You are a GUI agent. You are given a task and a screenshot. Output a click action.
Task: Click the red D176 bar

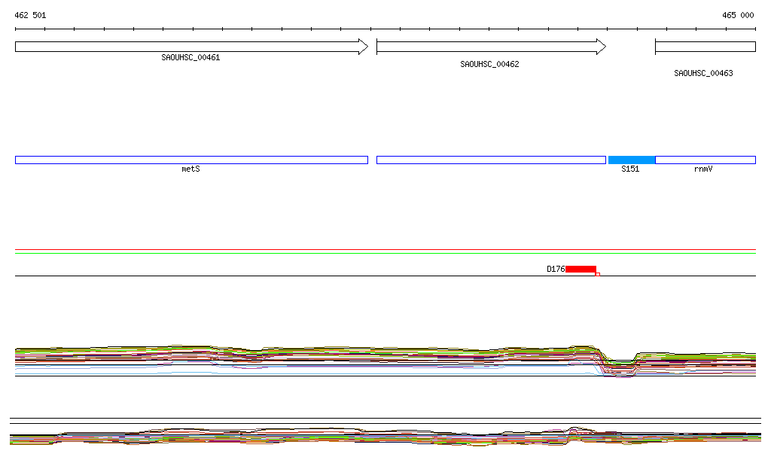(x=581, y=269)
